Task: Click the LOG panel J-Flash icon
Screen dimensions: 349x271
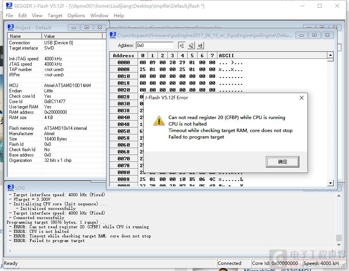Action: (x=11, y=188)
